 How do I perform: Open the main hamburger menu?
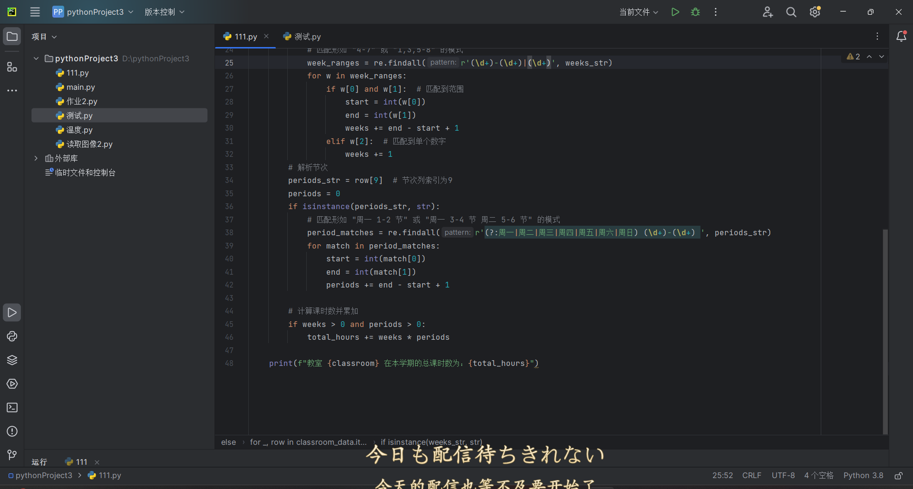[35, 12]
